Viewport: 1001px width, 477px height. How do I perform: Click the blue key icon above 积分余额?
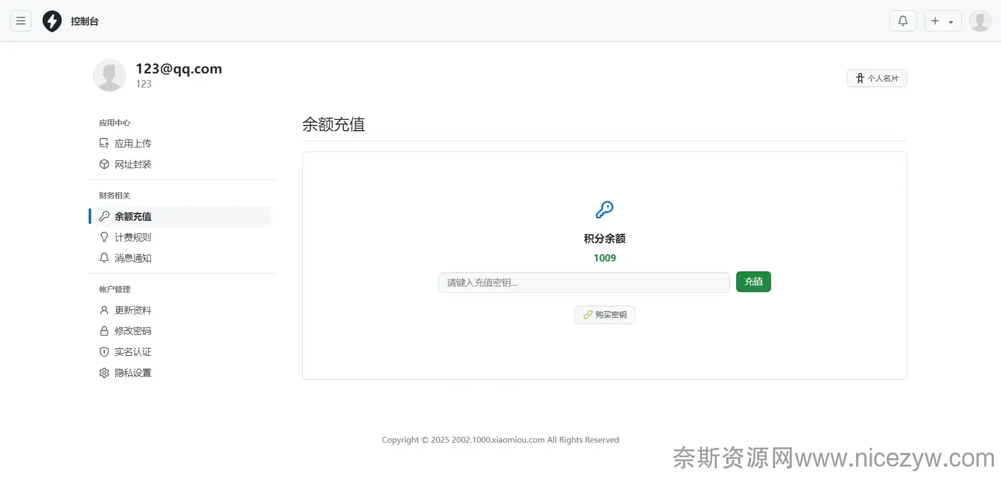pos(604,210)
